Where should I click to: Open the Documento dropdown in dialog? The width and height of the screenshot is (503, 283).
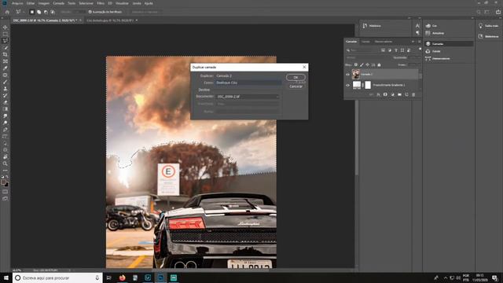coord(248,97)
